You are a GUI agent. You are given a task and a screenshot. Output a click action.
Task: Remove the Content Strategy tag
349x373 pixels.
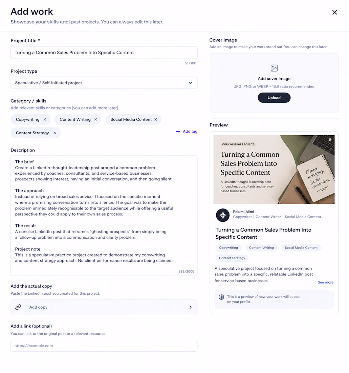pyautogui.click(x=54, y=133)
